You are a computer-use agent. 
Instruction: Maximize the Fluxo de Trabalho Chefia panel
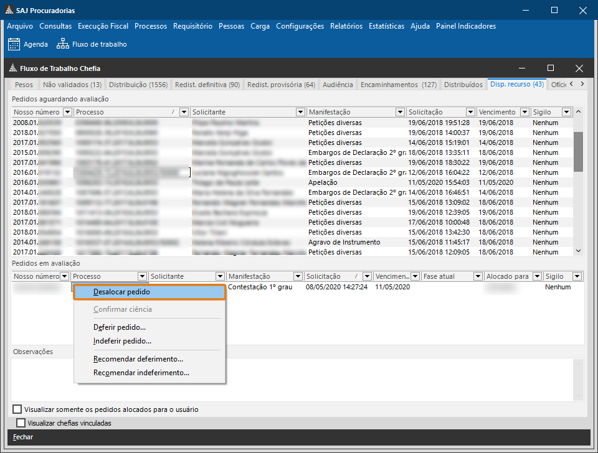pyautogui.click(x=550, y=68)
